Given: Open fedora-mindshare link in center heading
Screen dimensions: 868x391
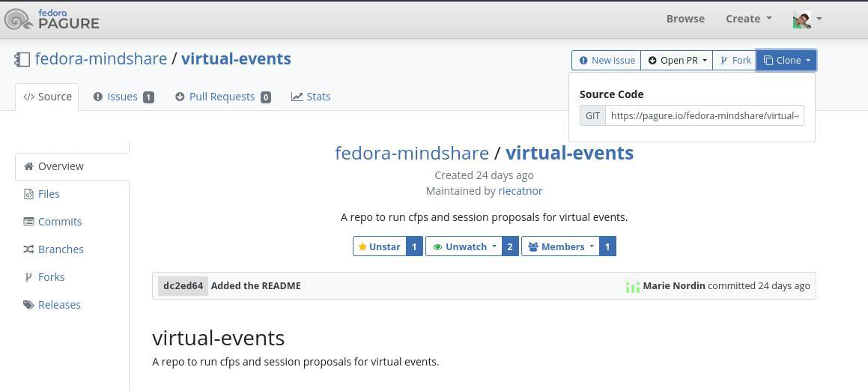Looking at the screenshot, I should click(412, 153).
